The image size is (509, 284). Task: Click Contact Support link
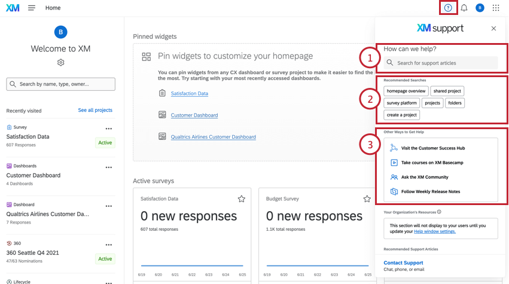coord(403,262)
